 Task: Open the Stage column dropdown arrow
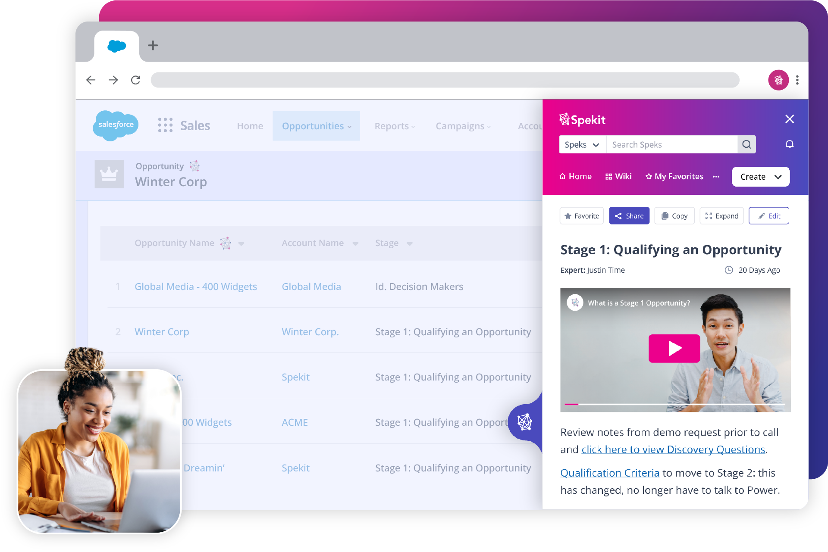tap(410, 244)
